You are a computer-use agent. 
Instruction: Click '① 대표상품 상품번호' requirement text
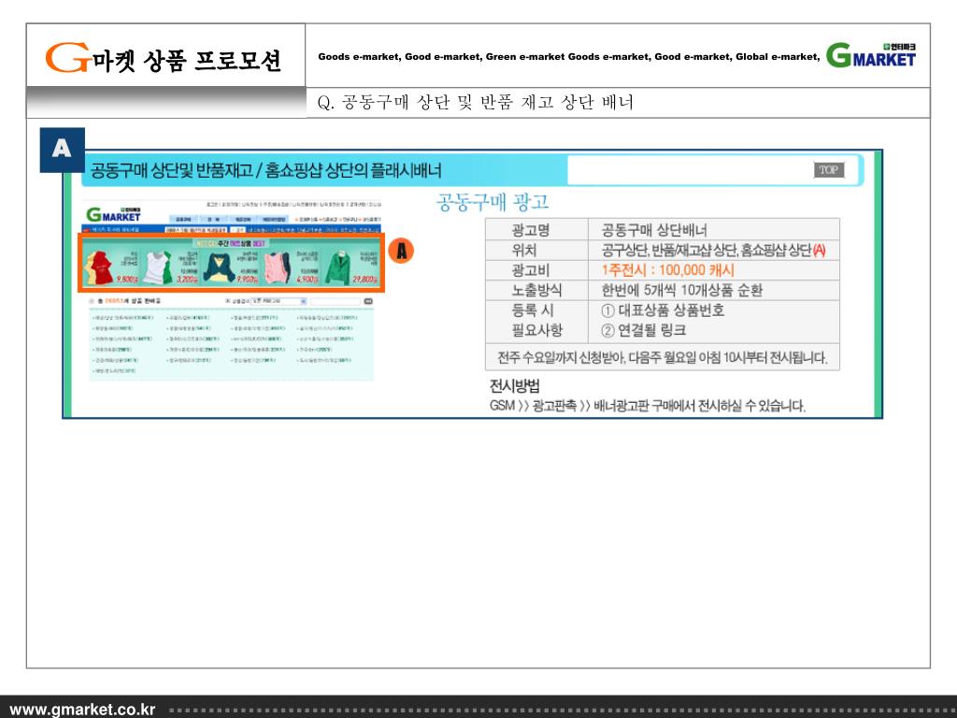tap(663, 310)
